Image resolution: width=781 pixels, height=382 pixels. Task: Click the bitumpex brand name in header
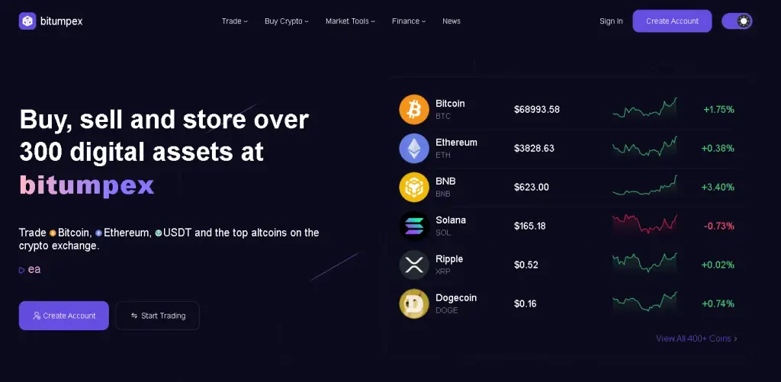pos(61,21)
